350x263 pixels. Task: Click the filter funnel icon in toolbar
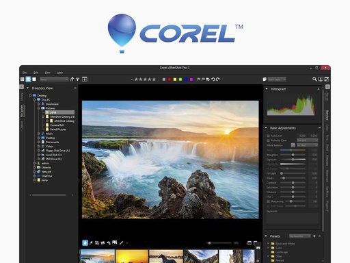coord(78,79)
